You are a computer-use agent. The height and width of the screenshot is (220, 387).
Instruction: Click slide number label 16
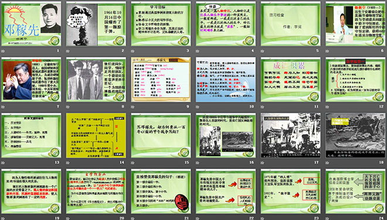[x=252, y=162]
